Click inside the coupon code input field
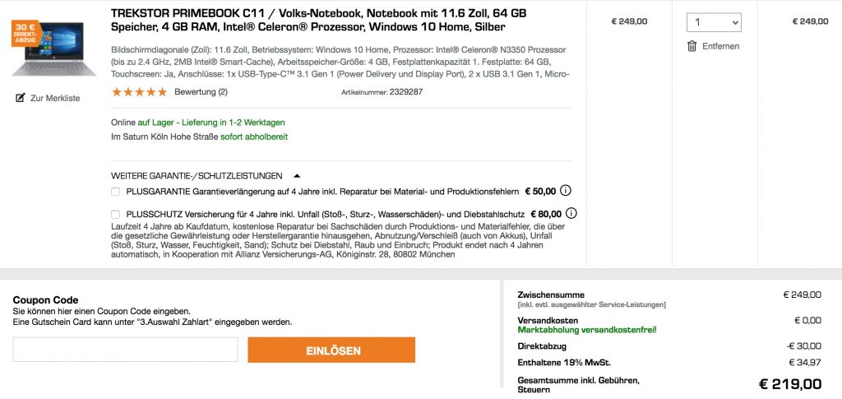The height and width of the screenshot is (399, 842). pos(125,350)
